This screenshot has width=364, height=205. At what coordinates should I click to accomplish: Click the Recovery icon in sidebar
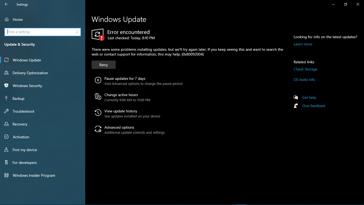(x=7, y=124)
